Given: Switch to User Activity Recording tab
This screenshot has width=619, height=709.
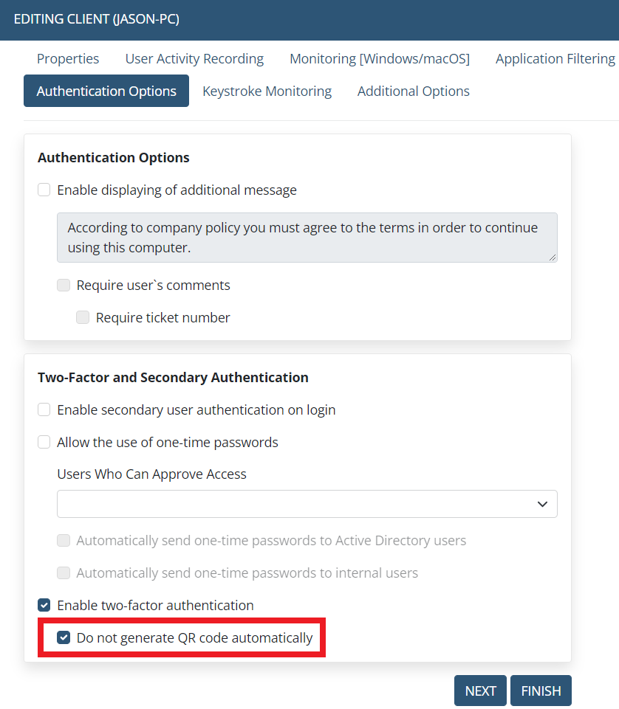Looking at the screenshot, I should pyautogui.click(x=194, y=59).
